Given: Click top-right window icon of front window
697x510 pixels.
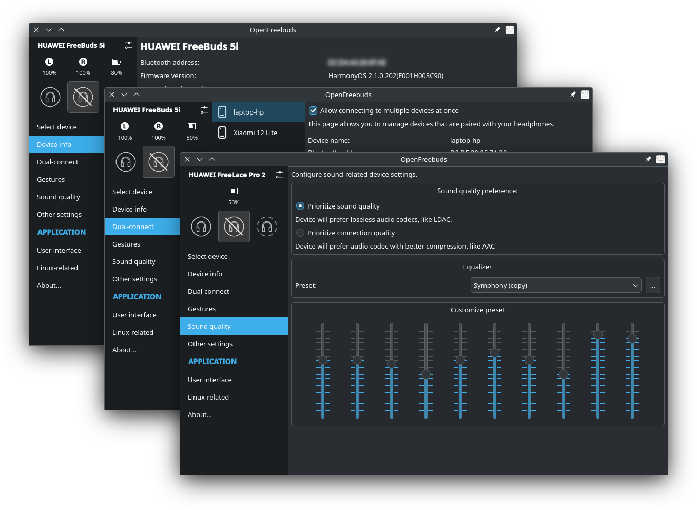Looking at the screenshot, I should [661, 159].
